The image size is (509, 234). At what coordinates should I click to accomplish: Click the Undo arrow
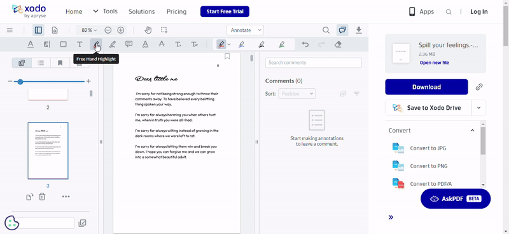tap(305, 44)
